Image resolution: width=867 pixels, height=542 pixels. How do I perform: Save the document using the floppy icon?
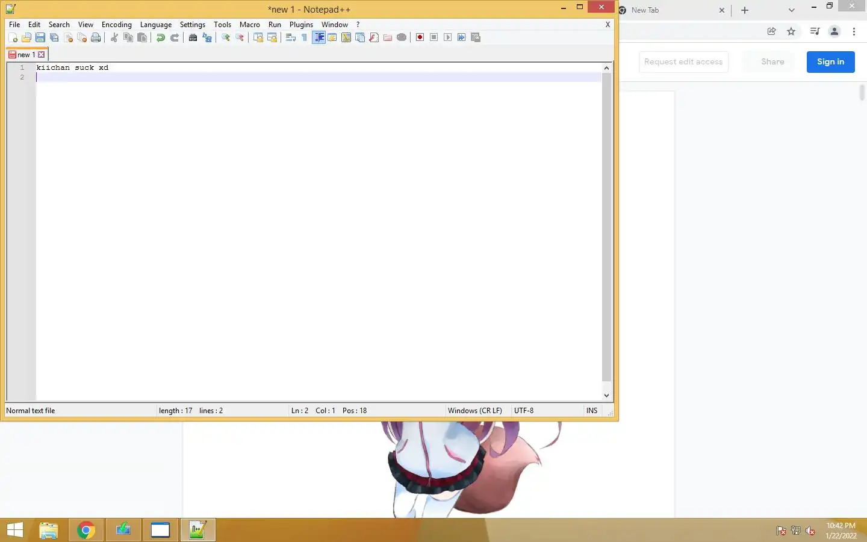(x=40, y=37)
